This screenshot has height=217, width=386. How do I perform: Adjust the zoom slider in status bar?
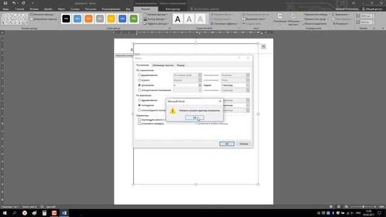(x=363, y=207)
